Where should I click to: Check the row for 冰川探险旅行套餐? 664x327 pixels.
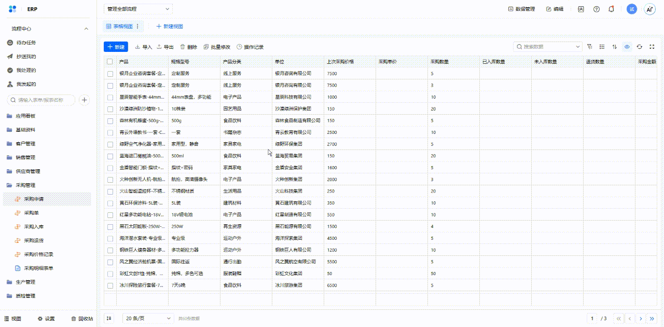[x=110, y=285]
